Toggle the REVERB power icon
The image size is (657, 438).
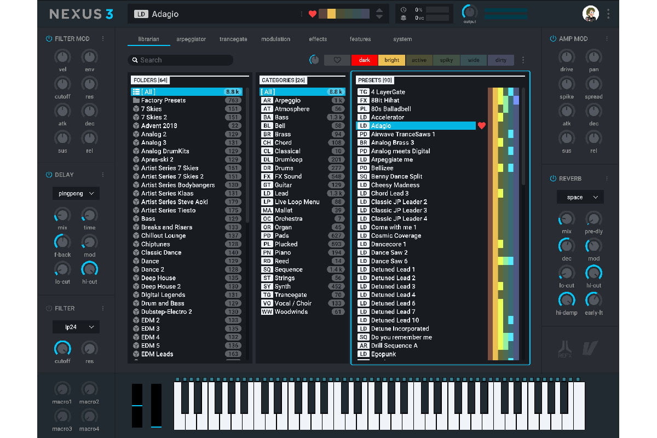point(553,179)
